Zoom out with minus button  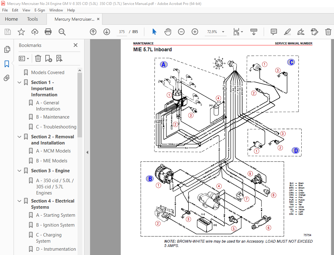181,32
